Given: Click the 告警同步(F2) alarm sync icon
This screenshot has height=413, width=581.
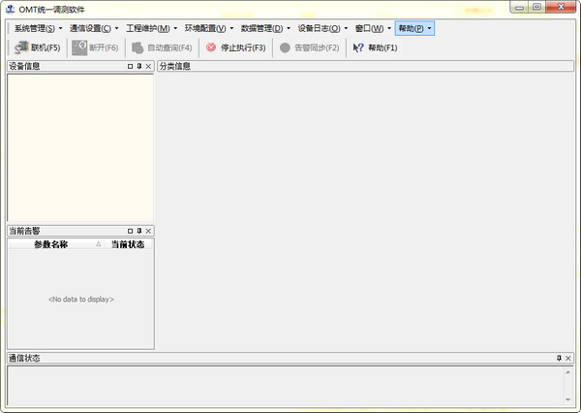Looking at the screenshot, I should point(285,48).
